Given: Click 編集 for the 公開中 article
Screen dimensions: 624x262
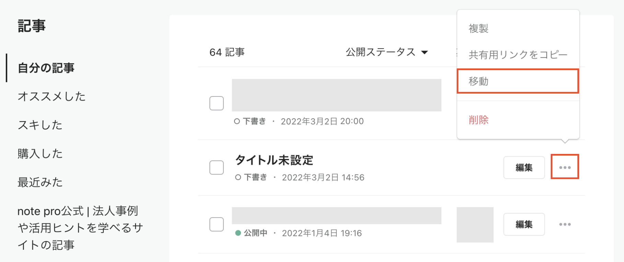Looking at the screenshot, I should [x=524, y=224].
